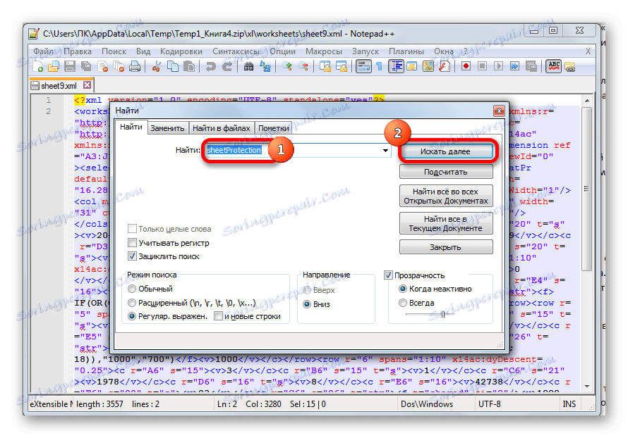Click 'Найти все в Текущем Документе'

(x=445, y=223)
